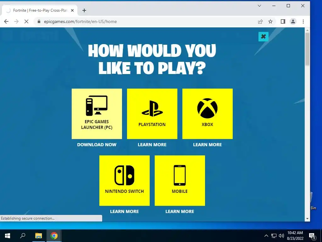Show hidden system tray icons
The height and width of the screenshot is (242, 322).
(266, 236)
